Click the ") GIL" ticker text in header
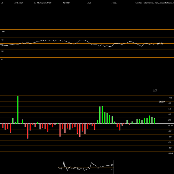Image resolution: width=174 pixels, height=174 pixels. point(114,3)
